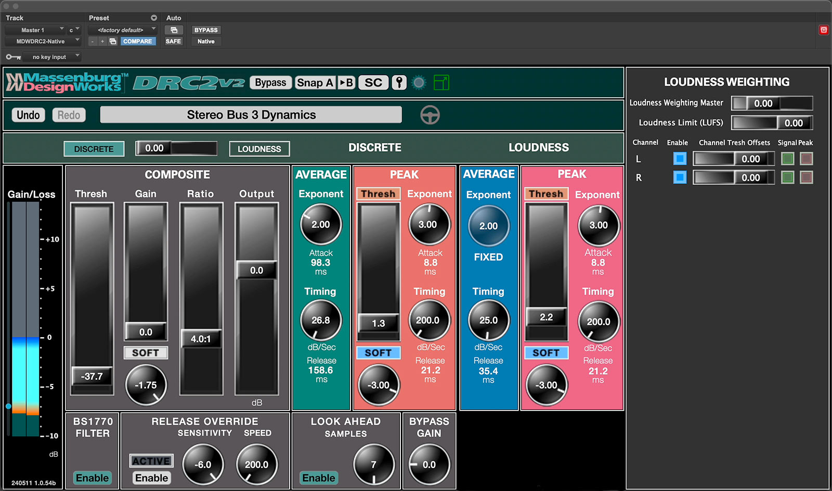This screenshot has width=832, height=491.
Task: Switch to LOUDNESS mode
Action: 259,149
